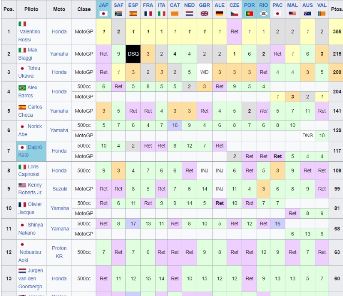The height and width of the screenshot is (296, 343).
Task: Click Italian flag above Valentino Rossi
Action: click(22, 24)
